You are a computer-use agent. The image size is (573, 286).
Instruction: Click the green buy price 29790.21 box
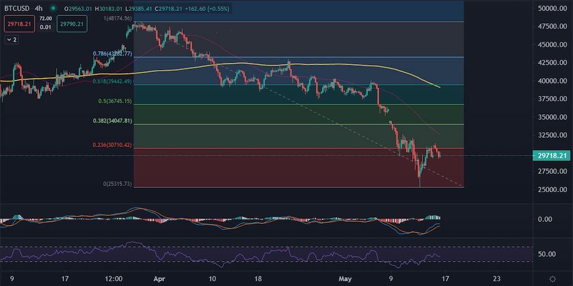72,24
